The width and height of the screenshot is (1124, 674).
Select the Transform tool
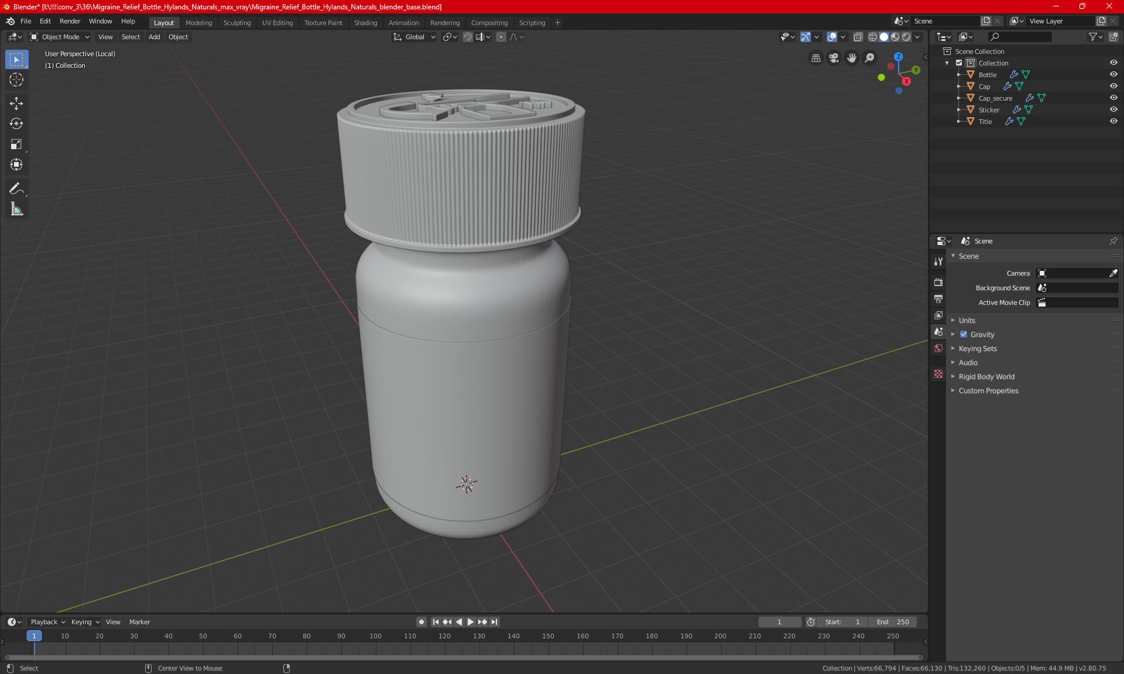coord(16,165)
